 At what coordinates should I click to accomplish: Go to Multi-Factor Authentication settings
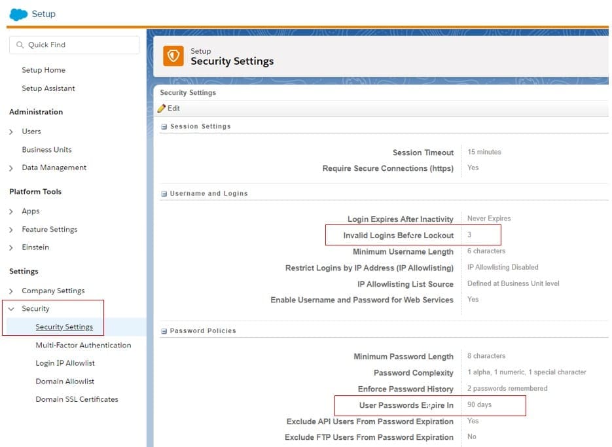click(83, 345)
